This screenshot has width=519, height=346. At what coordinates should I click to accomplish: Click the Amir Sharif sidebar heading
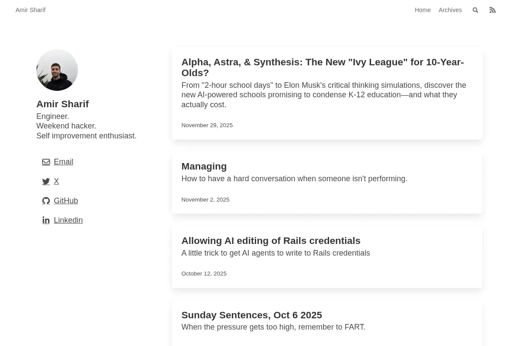(62, 104)
